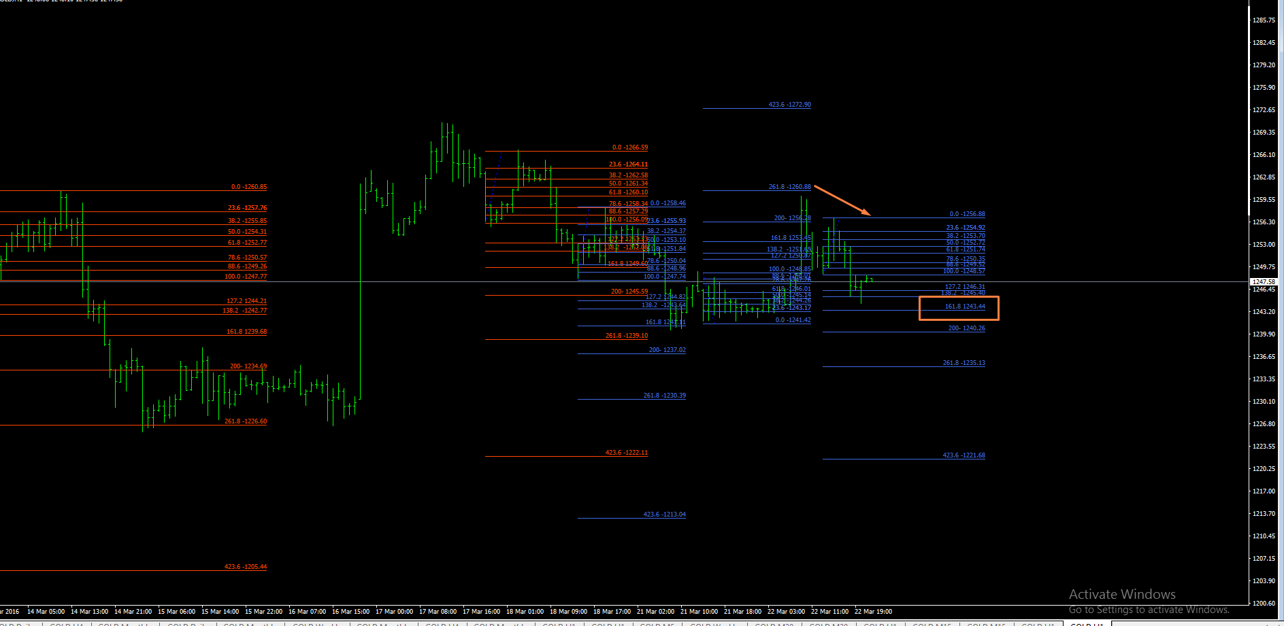Viewport: 1284px width, 626px height.
Task: Click 1269.35 on the price scale
Action: [x=1264, y=133]
